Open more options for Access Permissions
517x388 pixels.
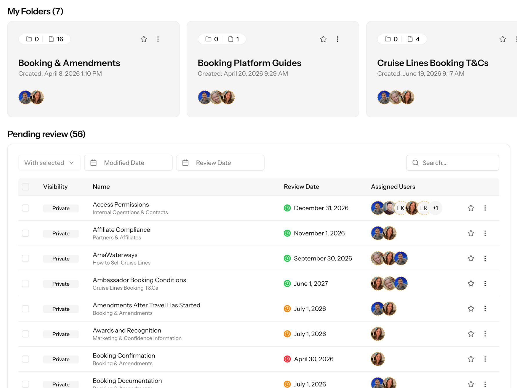pos(485,208)
